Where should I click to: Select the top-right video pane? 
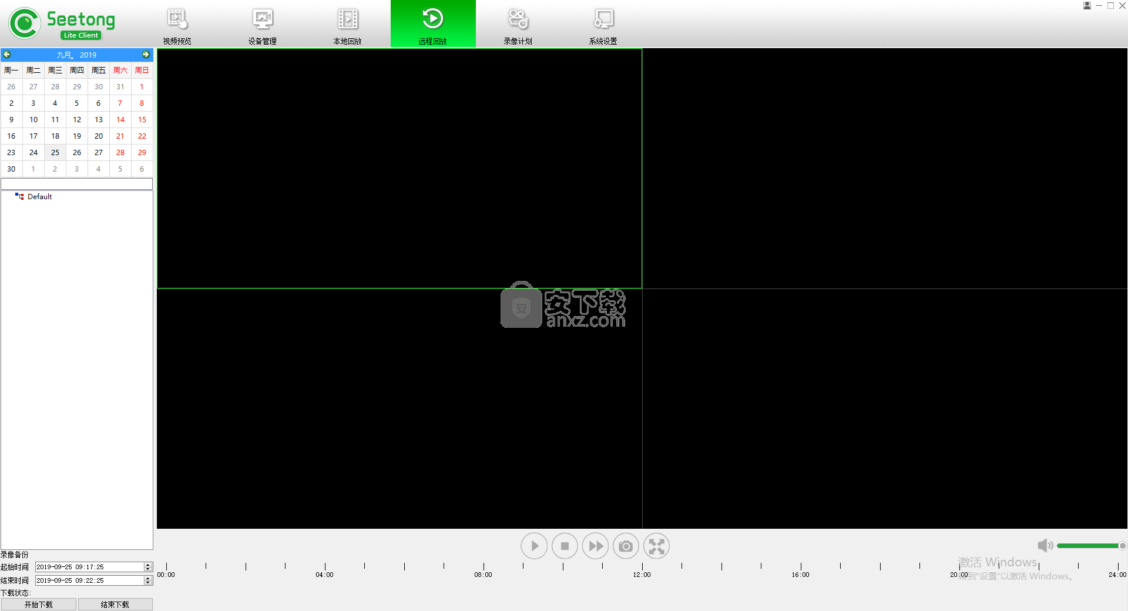885,169
